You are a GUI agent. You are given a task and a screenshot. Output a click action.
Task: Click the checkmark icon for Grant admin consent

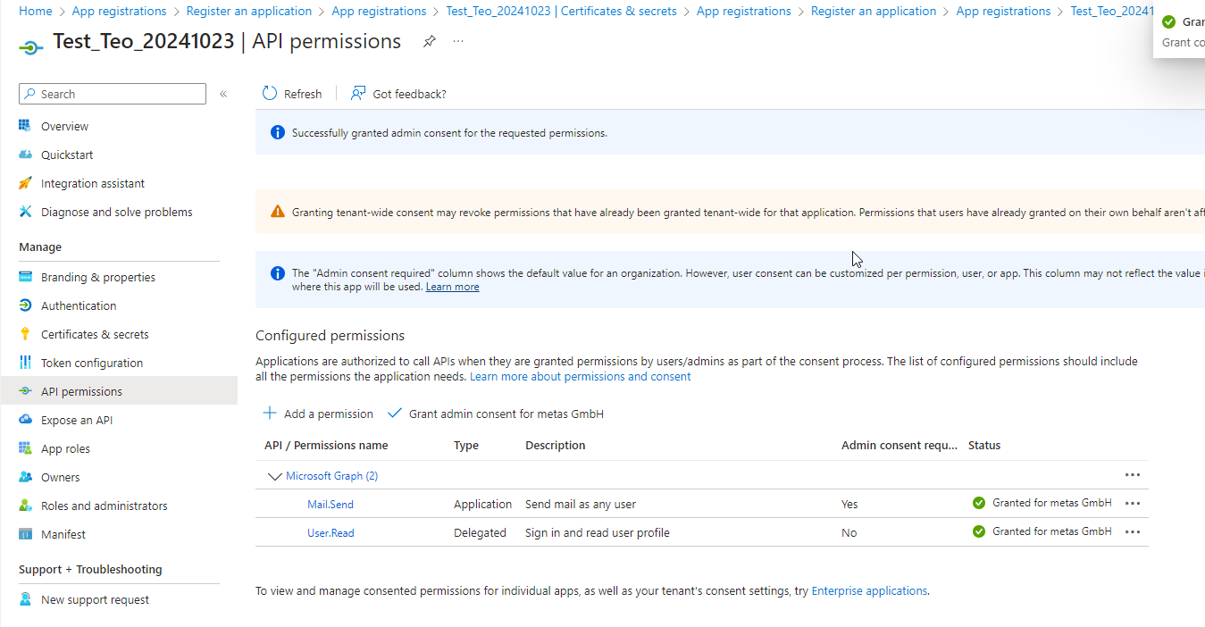click(395, 414)
